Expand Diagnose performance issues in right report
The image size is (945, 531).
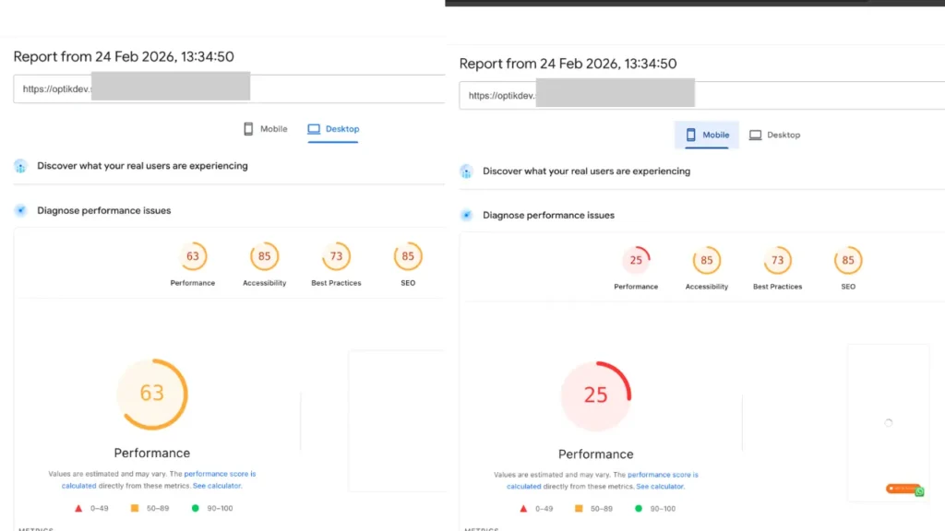point(547,215)
